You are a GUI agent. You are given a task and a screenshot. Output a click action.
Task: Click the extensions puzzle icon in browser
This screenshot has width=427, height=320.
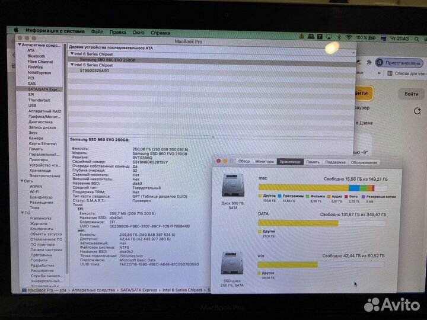369,62
